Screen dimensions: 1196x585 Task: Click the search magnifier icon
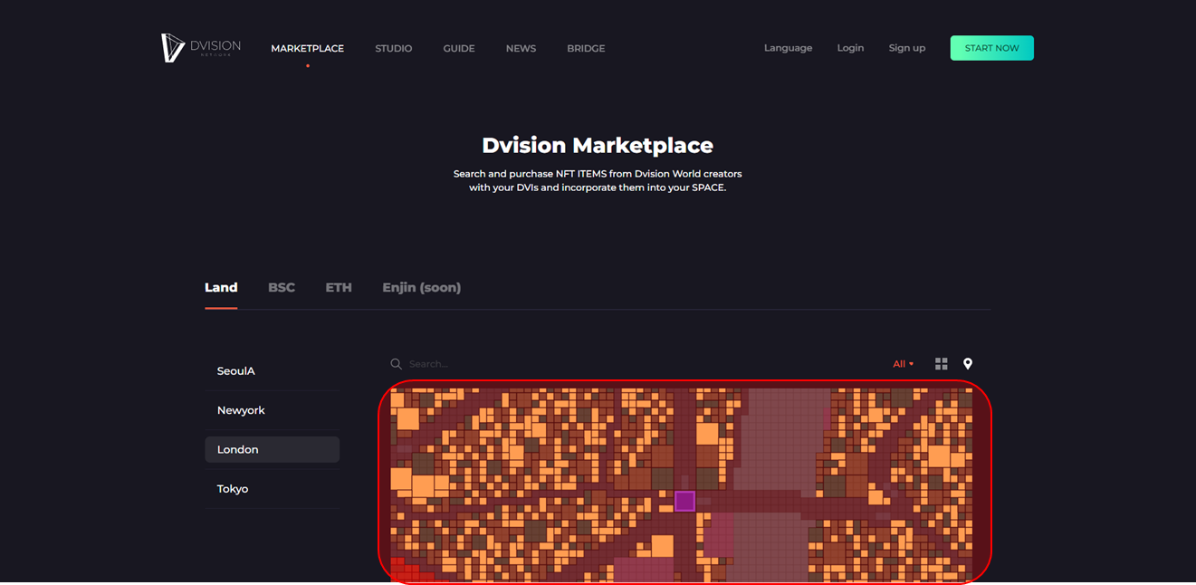tap(396, 363)
